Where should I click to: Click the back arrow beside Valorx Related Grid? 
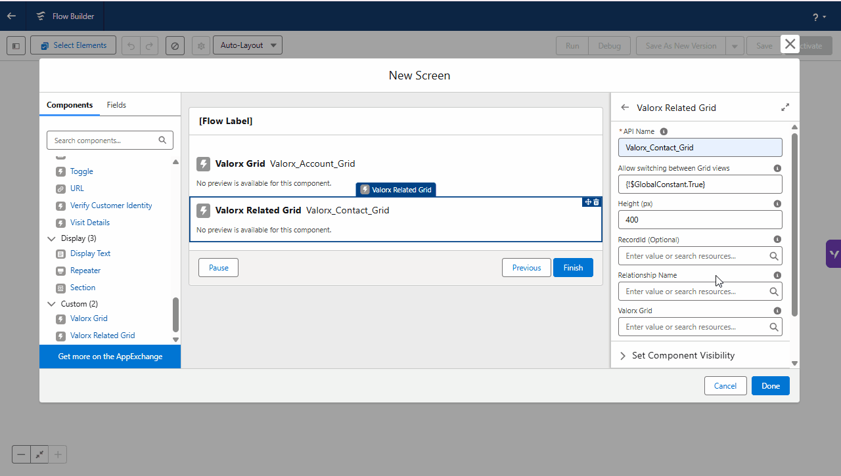point(625,107)
